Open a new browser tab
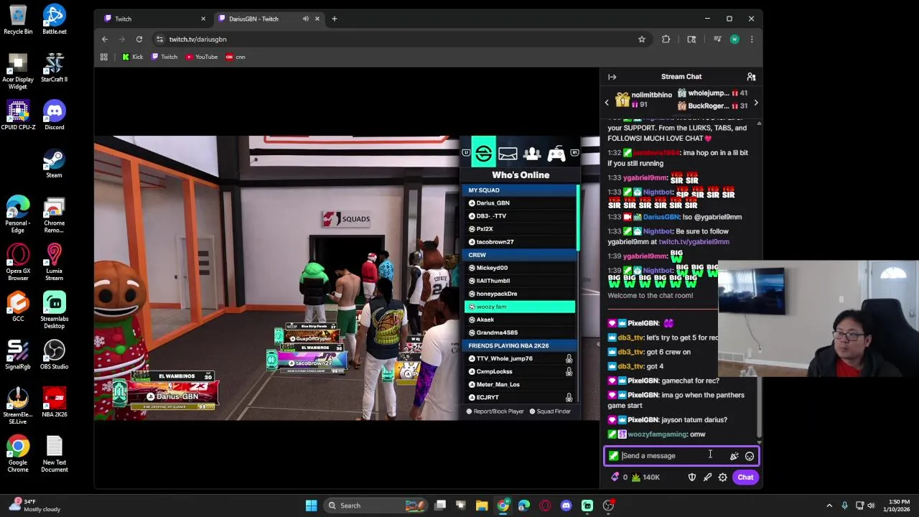 (334, 19)
